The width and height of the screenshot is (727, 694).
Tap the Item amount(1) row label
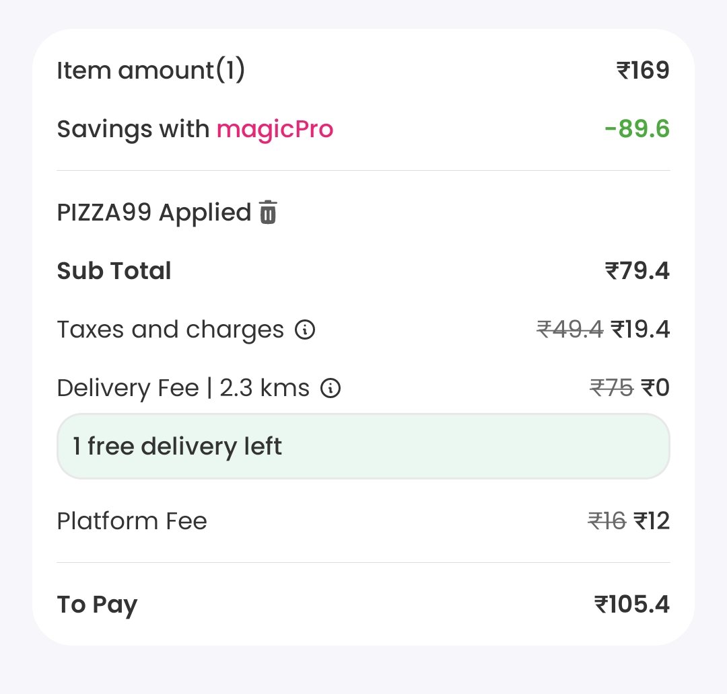(x=151, y=71)
